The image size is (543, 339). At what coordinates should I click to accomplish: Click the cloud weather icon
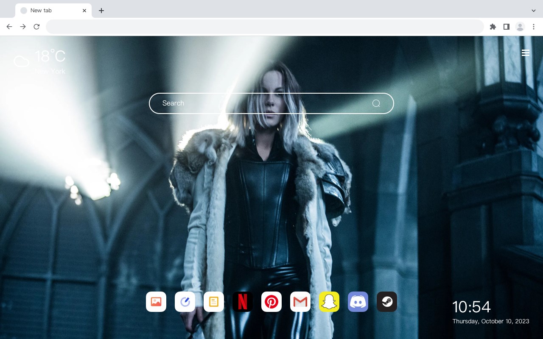[21, 61]
